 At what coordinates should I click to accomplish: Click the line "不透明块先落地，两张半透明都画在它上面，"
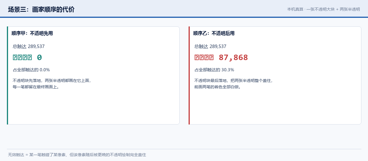(52, 80)
